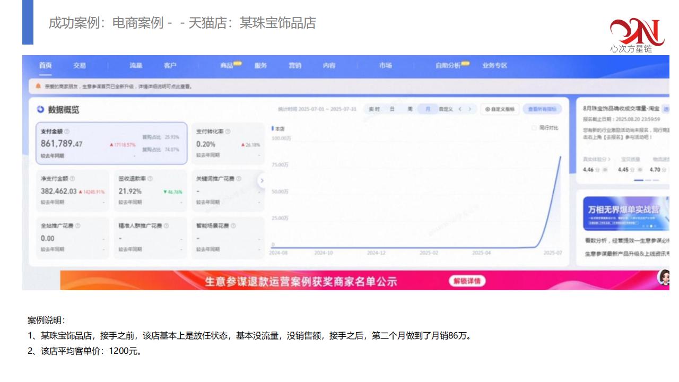Viewport: 679px width, 382px height.
Task: Open the 市场 navigation tab
Action: 386,66
